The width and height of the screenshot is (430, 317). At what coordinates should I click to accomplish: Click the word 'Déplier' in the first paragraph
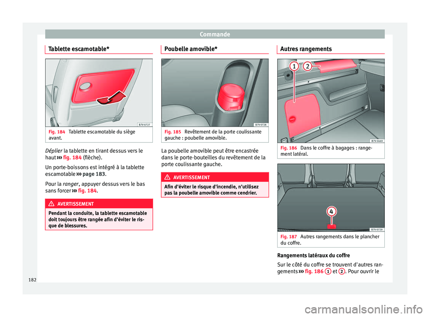click(x=54, y=151)
